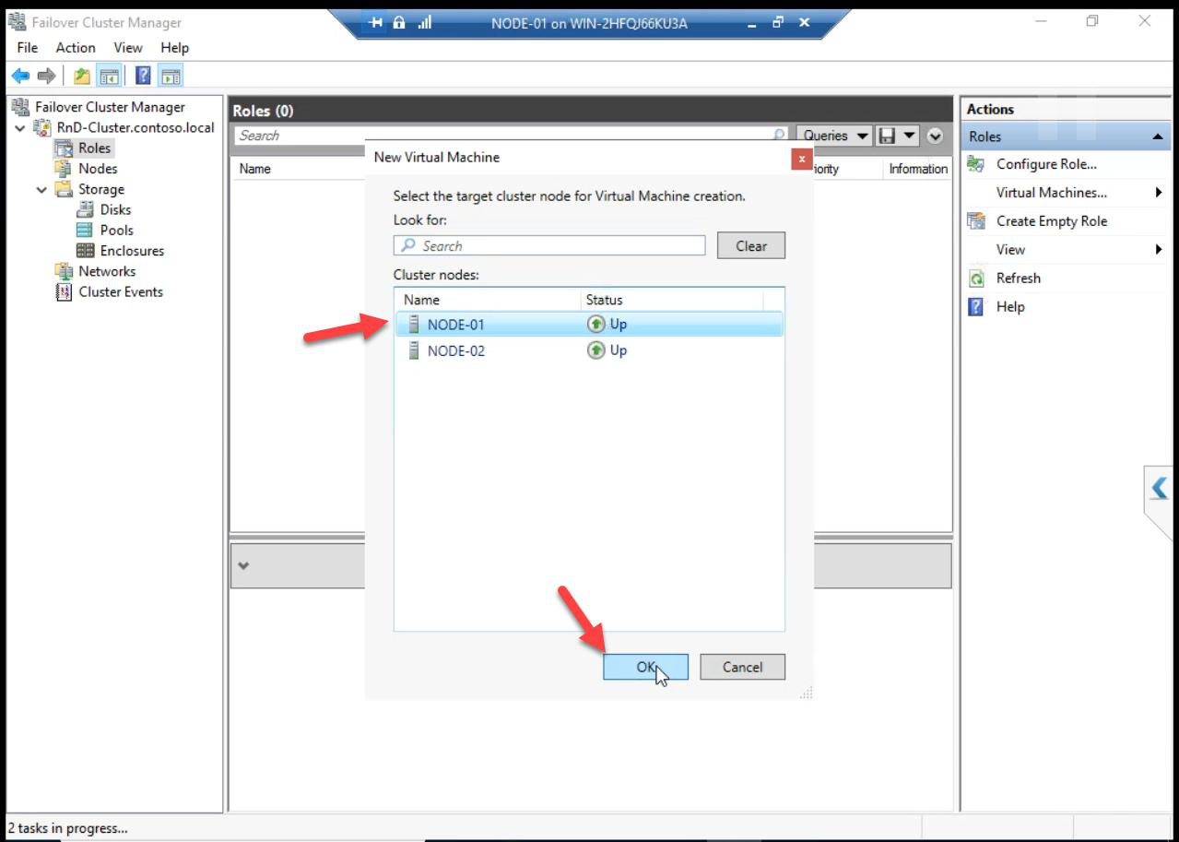
Task: Click the Up one level folder icon
Action: pyautogui.click(x=82, y=76)
